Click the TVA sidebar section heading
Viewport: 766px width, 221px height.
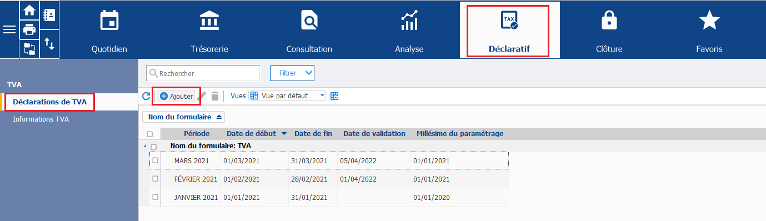(14, 85)
